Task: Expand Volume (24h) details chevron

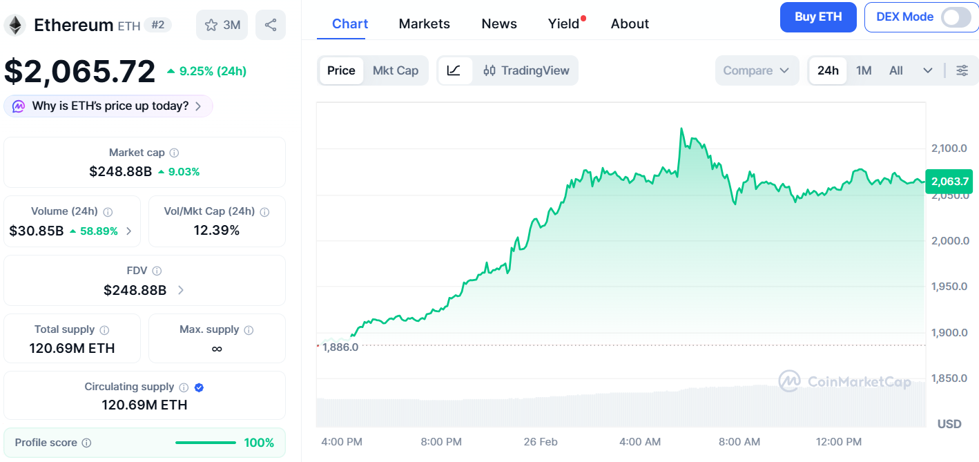Action: [129, 231]
